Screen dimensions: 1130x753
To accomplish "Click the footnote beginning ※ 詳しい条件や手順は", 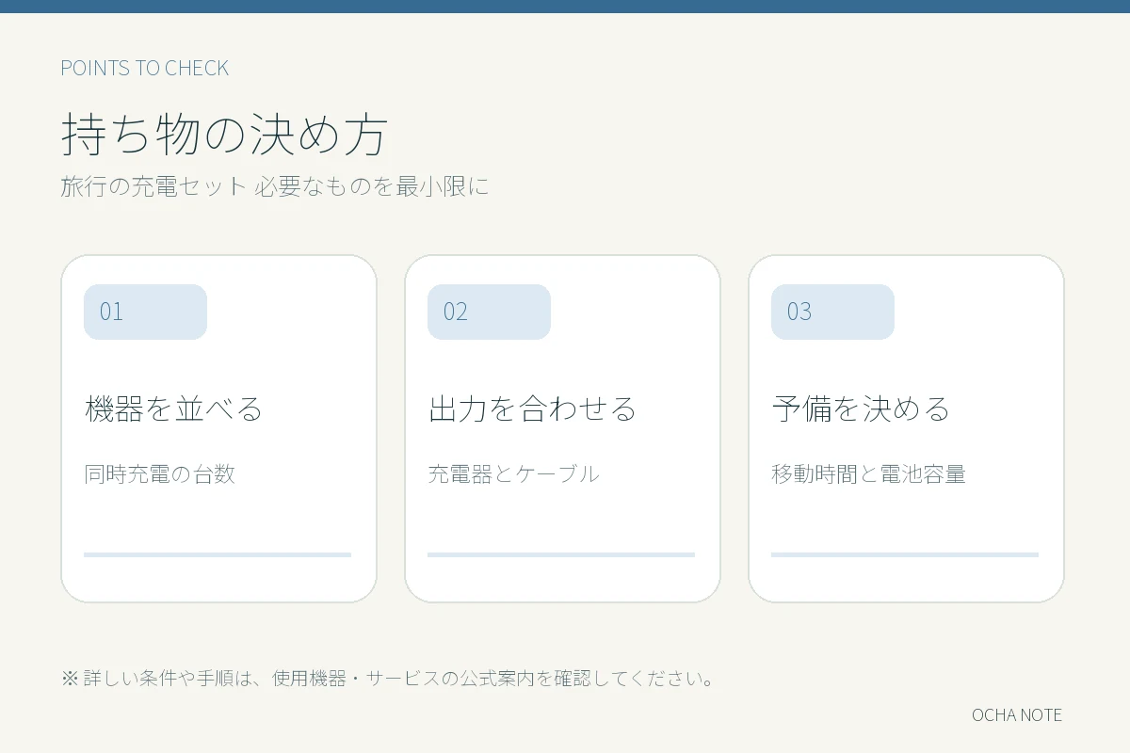I will [390, 678].
